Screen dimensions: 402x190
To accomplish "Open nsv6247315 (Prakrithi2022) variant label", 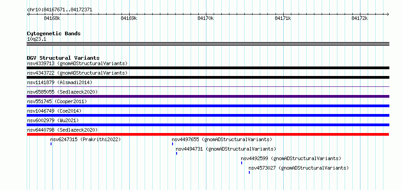I will [85, 139].
